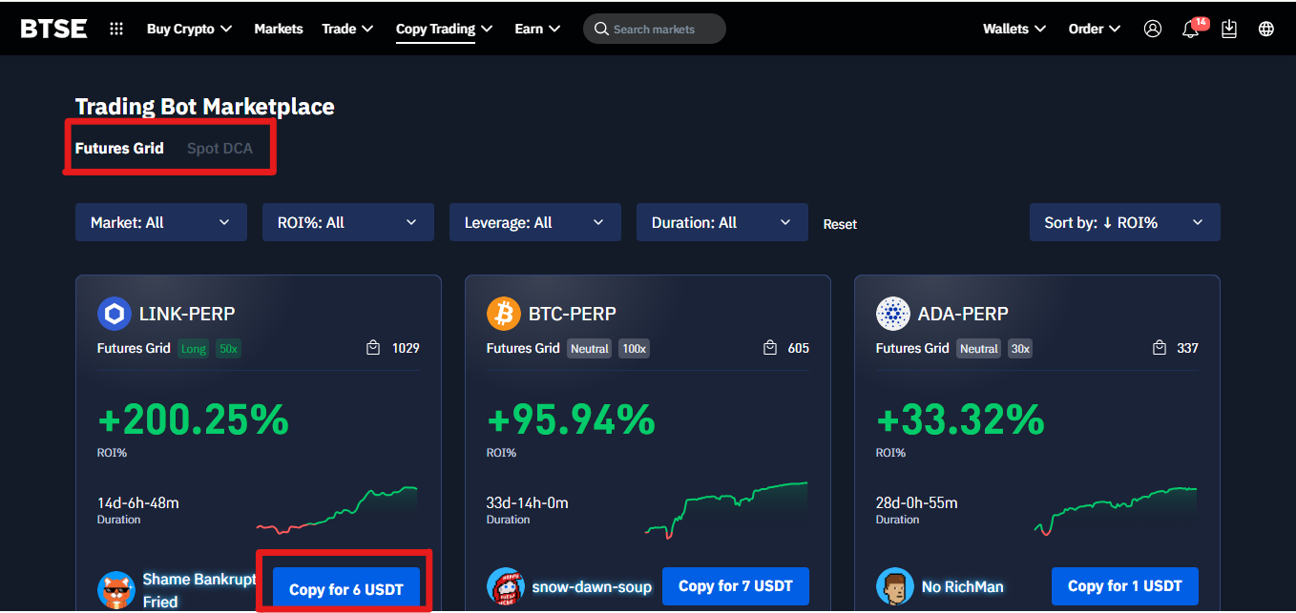The image size is (1296, 613).
Task: Click Copy for 7 USDT button
Action: pos(736,586)
